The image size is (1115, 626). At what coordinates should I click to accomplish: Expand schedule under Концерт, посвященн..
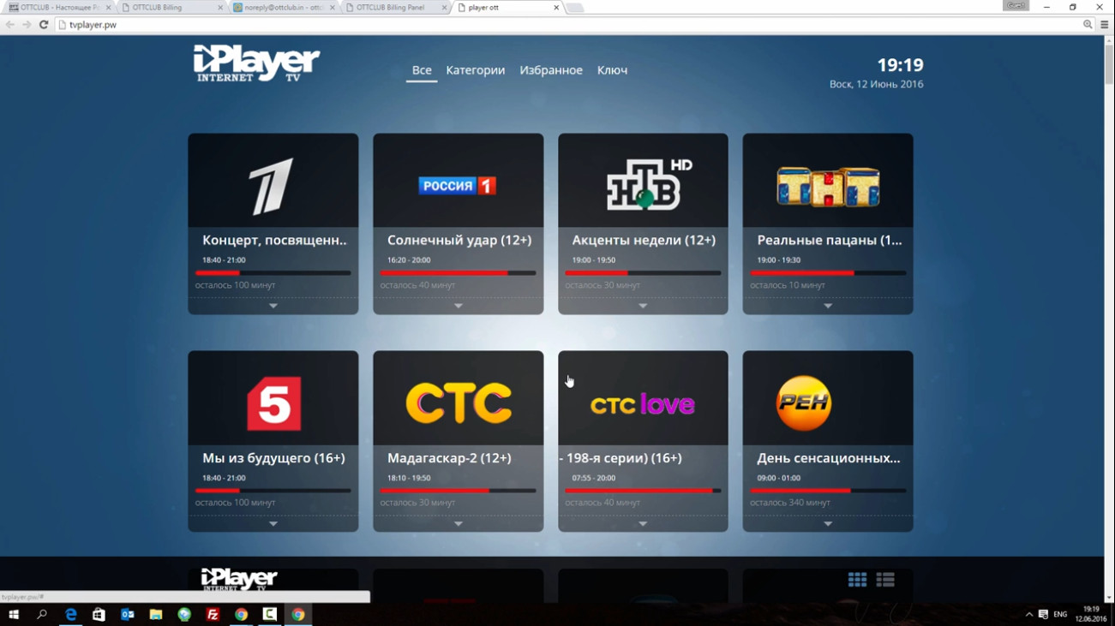pos(273,306)
